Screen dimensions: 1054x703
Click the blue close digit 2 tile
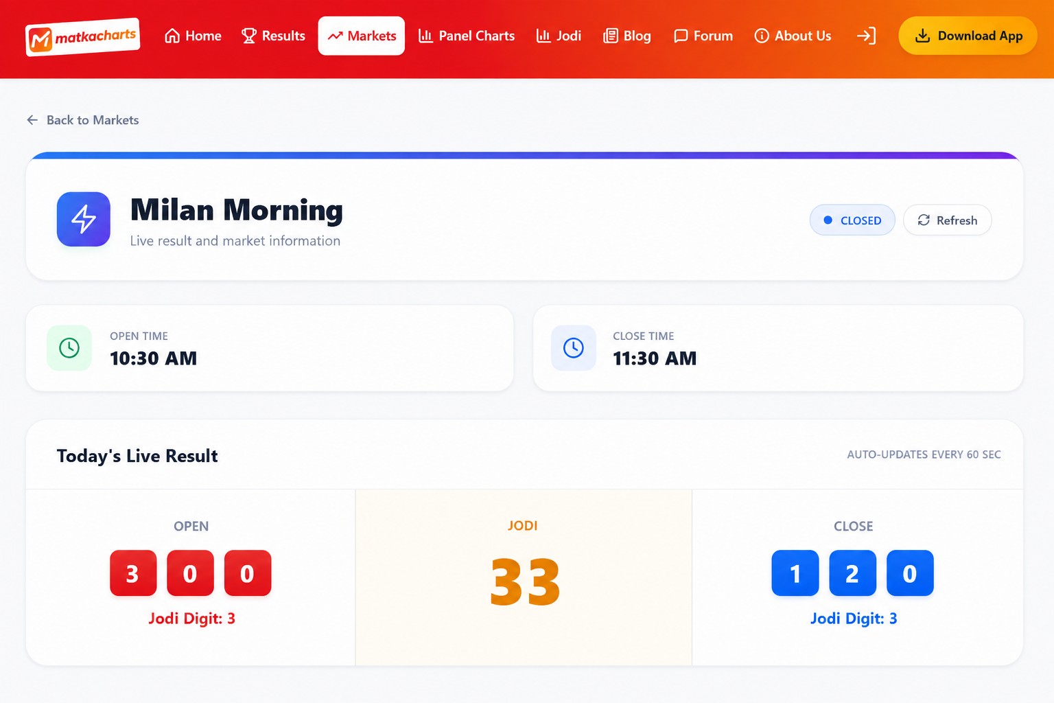pyautogui.click(x=852, y=573)
